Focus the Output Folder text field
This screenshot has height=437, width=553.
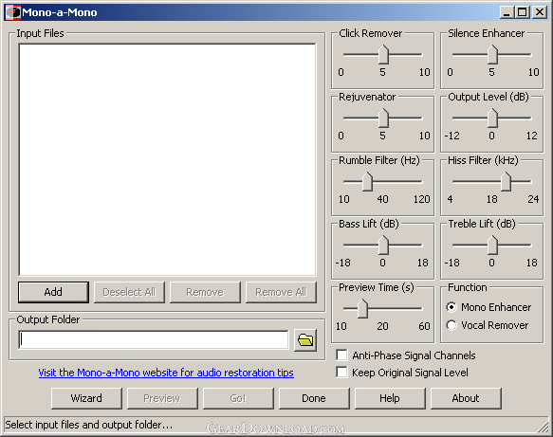[154, 339]
